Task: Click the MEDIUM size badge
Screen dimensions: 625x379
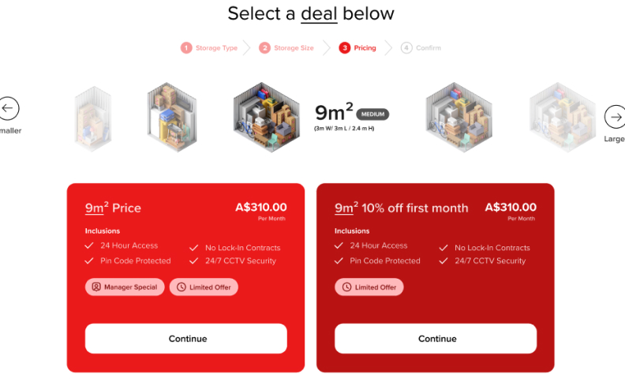Action: point(372,114)
